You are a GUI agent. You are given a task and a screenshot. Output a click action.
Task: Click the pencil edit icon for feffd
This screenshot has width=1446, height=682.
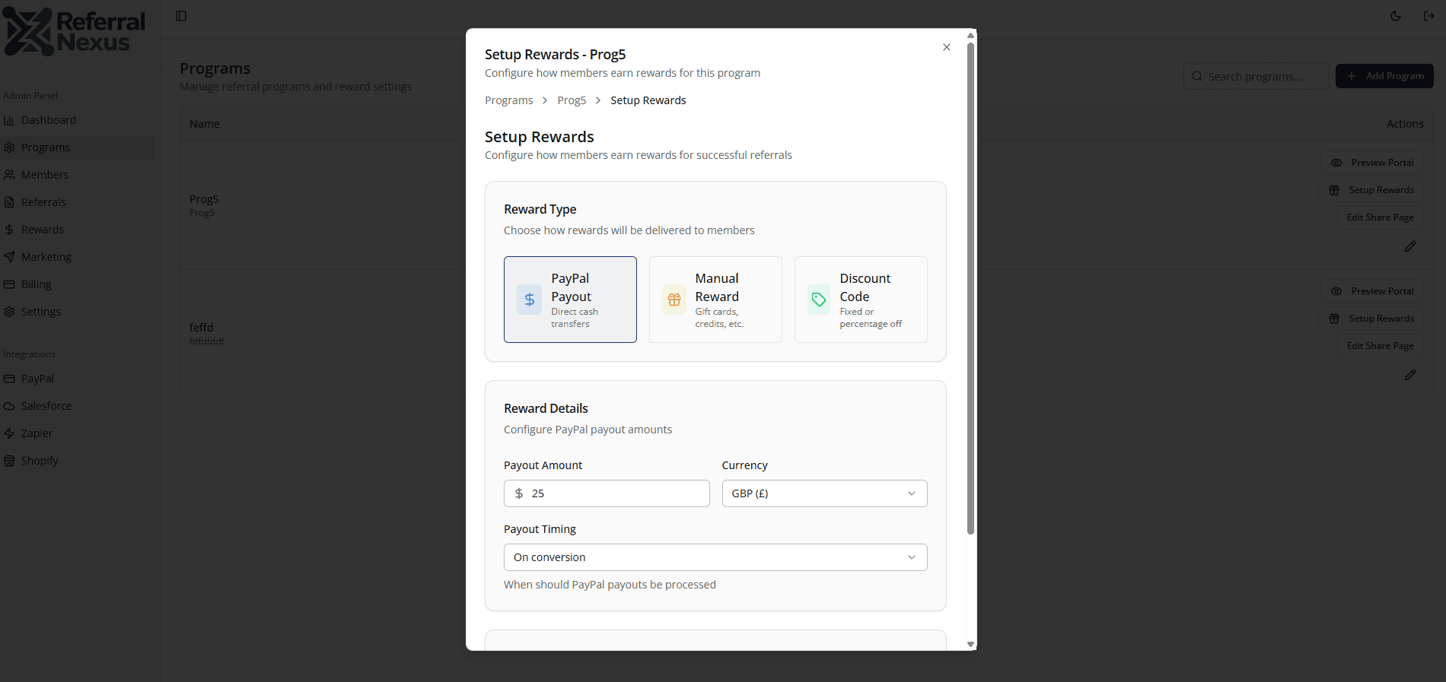[1410, 375]
